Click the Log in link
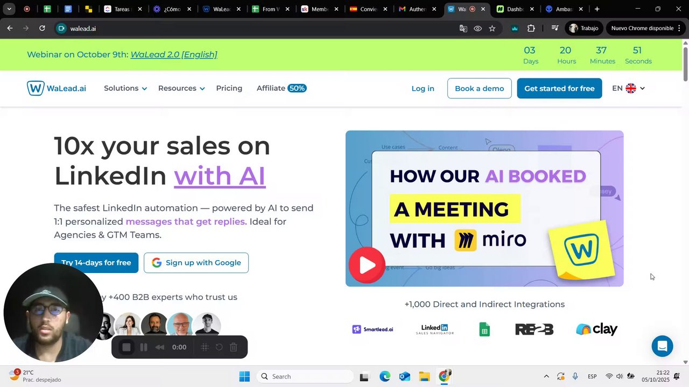This screenshot has width=689, height=387. 423,89
